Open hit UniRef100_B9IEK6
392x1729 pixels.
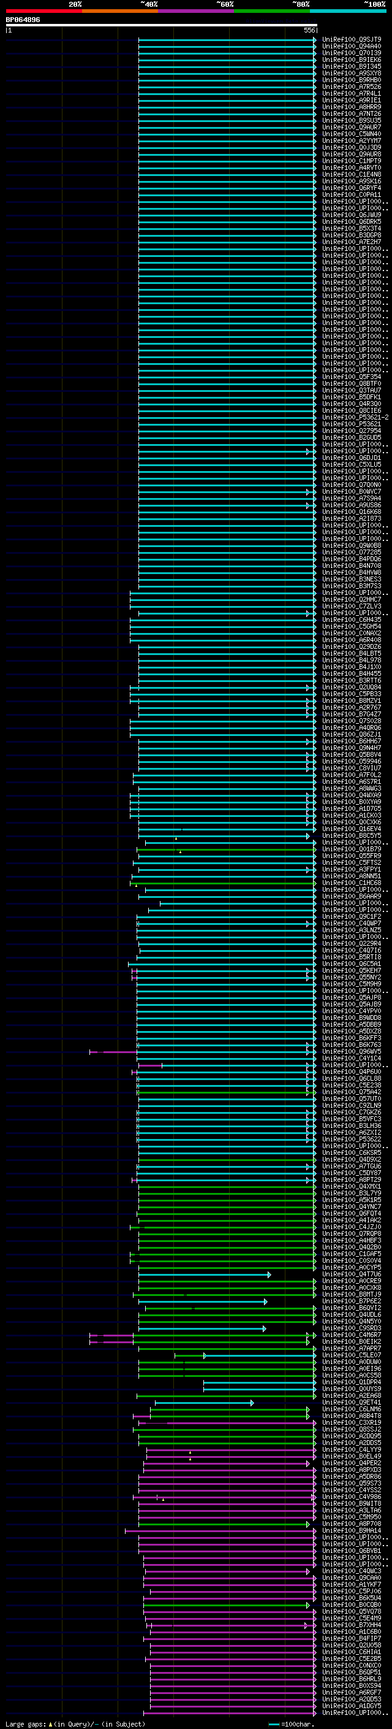[x=352, y=59]
